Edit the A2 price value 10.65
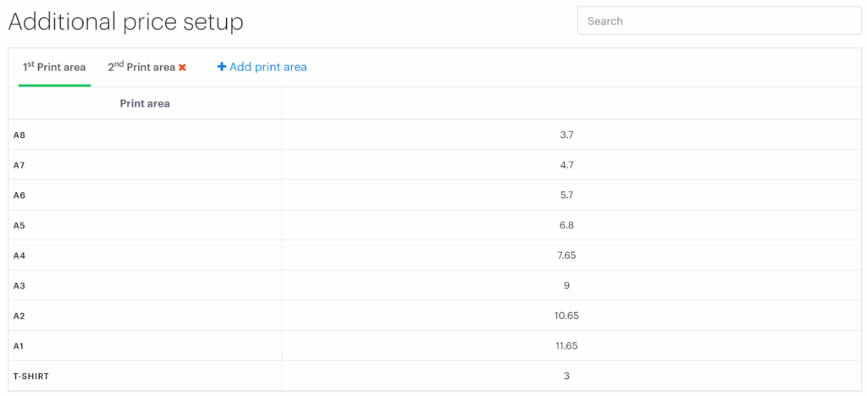 pos(566,316)
